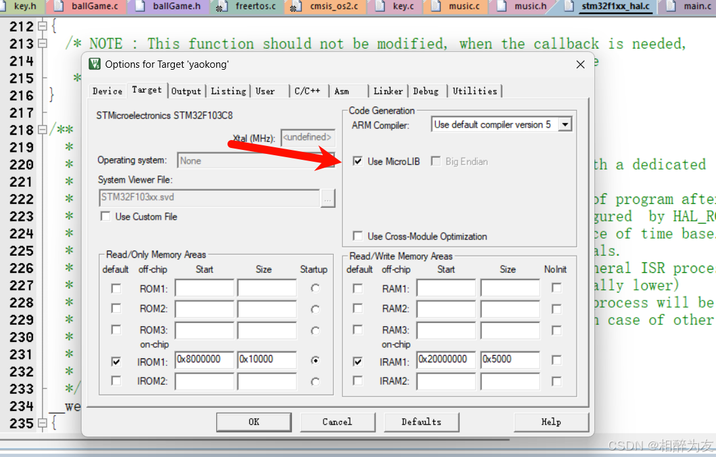Toggle IRAM1 default checkbox
Image resolution: width=716 pixels, height=457 pixels.
coord(358,362)
